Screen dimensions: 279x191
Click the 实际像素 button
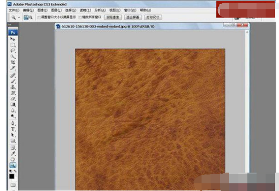click(113, 17)
